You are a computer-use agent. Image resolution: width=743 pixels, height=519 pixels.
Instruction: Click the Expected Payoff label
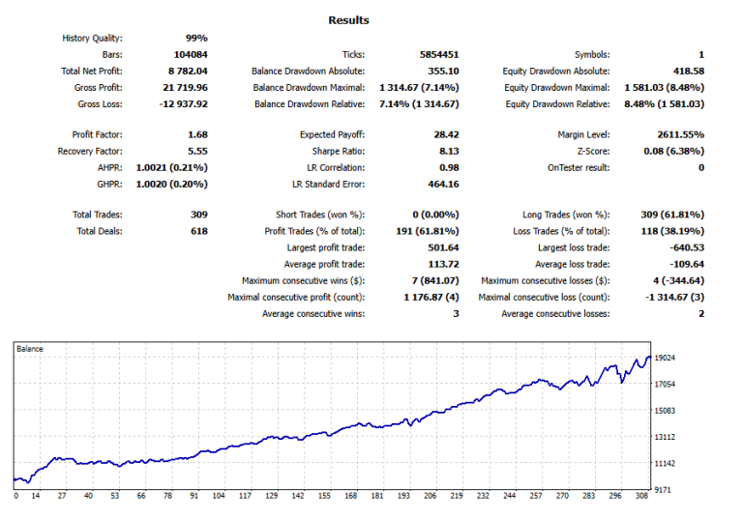(332, 135)
